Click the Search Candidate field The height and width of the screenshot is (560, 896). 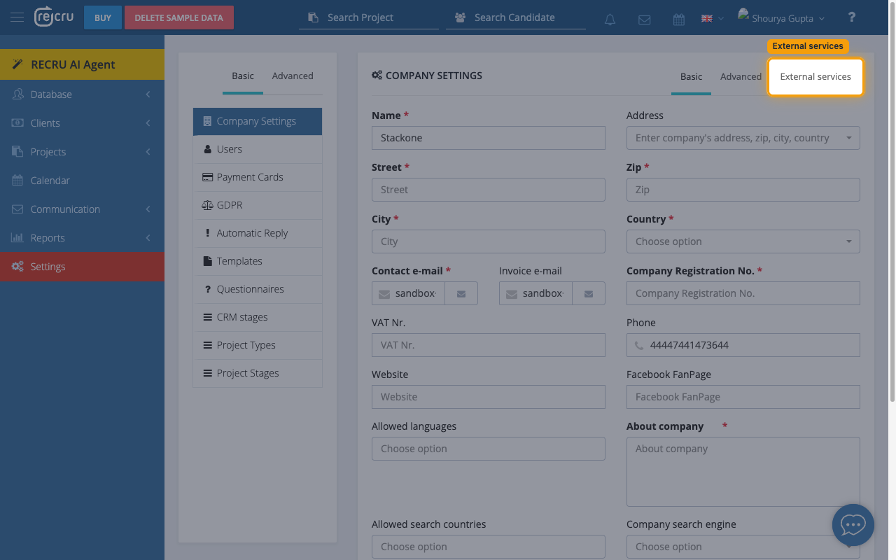pyautogui.click(x=516, y=17)
